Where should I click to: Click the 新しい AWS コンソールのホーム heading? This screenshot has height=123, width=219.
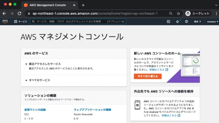(x=157, y=53)
